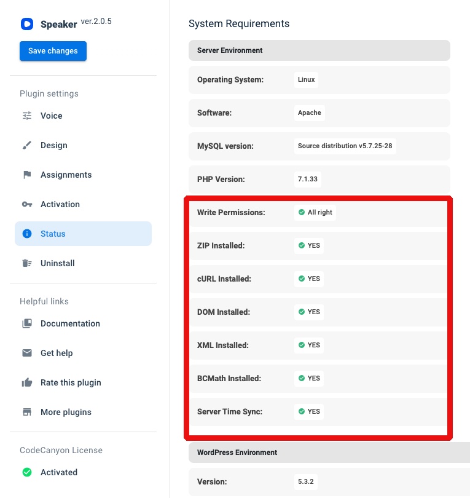Open the Documentation link
Screen dimensions: 470x498
(70, 323)
